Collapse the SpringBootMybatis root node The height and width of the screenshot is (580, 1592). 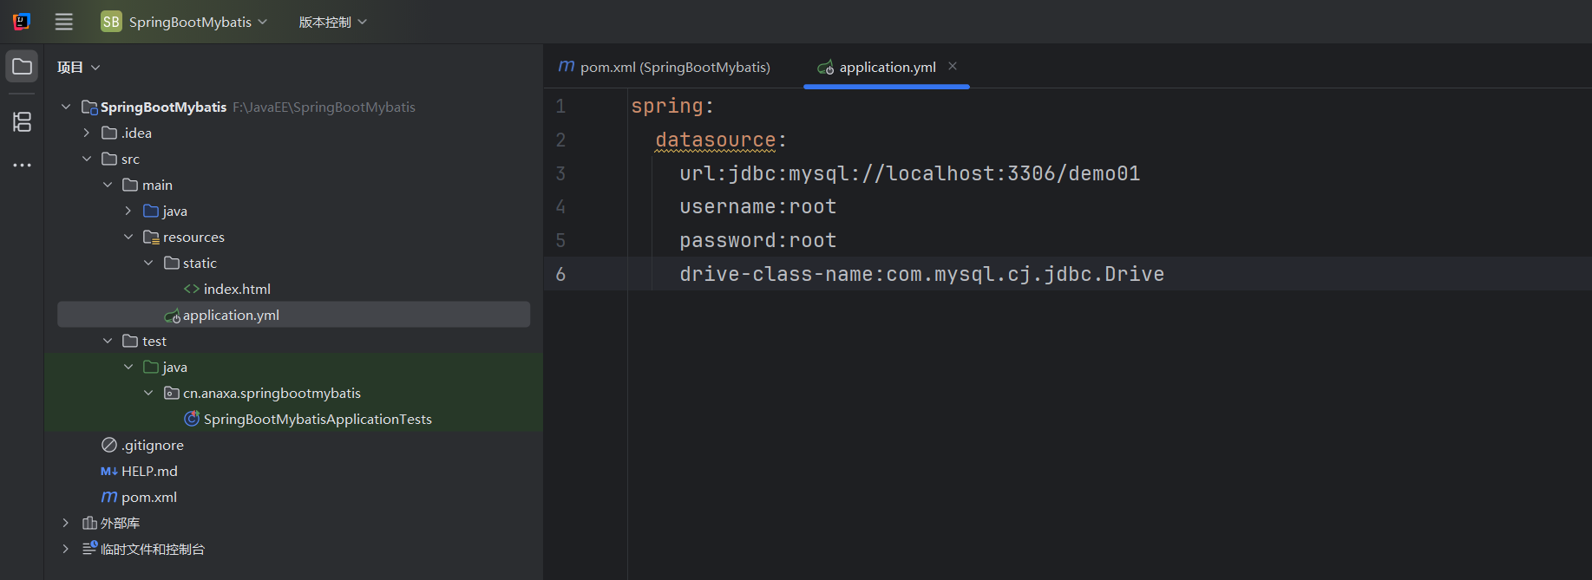coord(66,107)
